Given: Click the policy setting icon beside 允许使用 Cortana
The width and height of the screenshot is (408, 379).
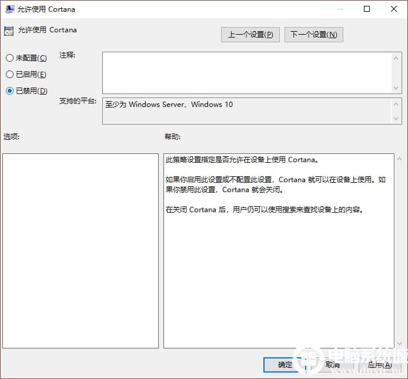Looking at the screenshot, I should (x=9, y=31).
